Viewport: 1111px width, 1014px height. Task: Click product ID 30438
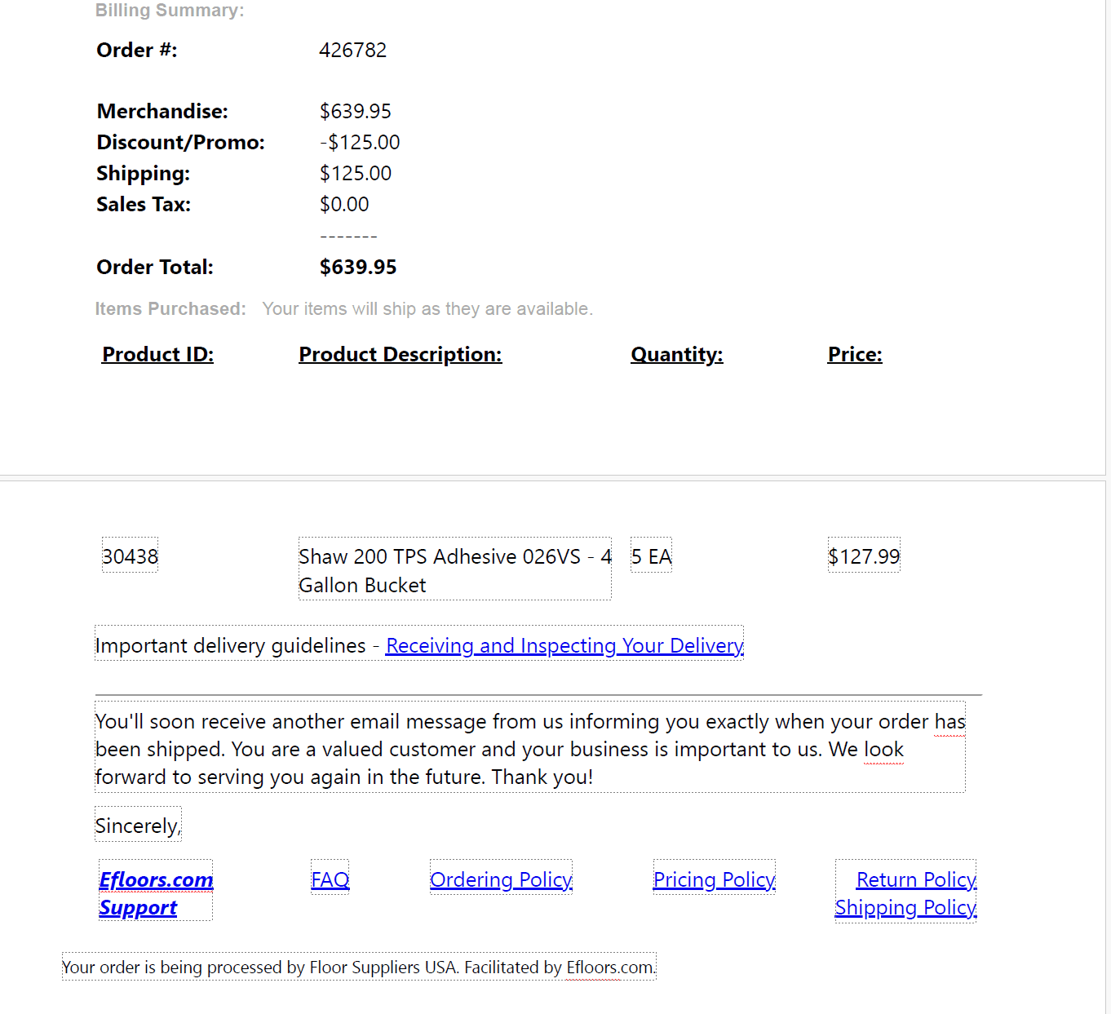click(130, 556)
